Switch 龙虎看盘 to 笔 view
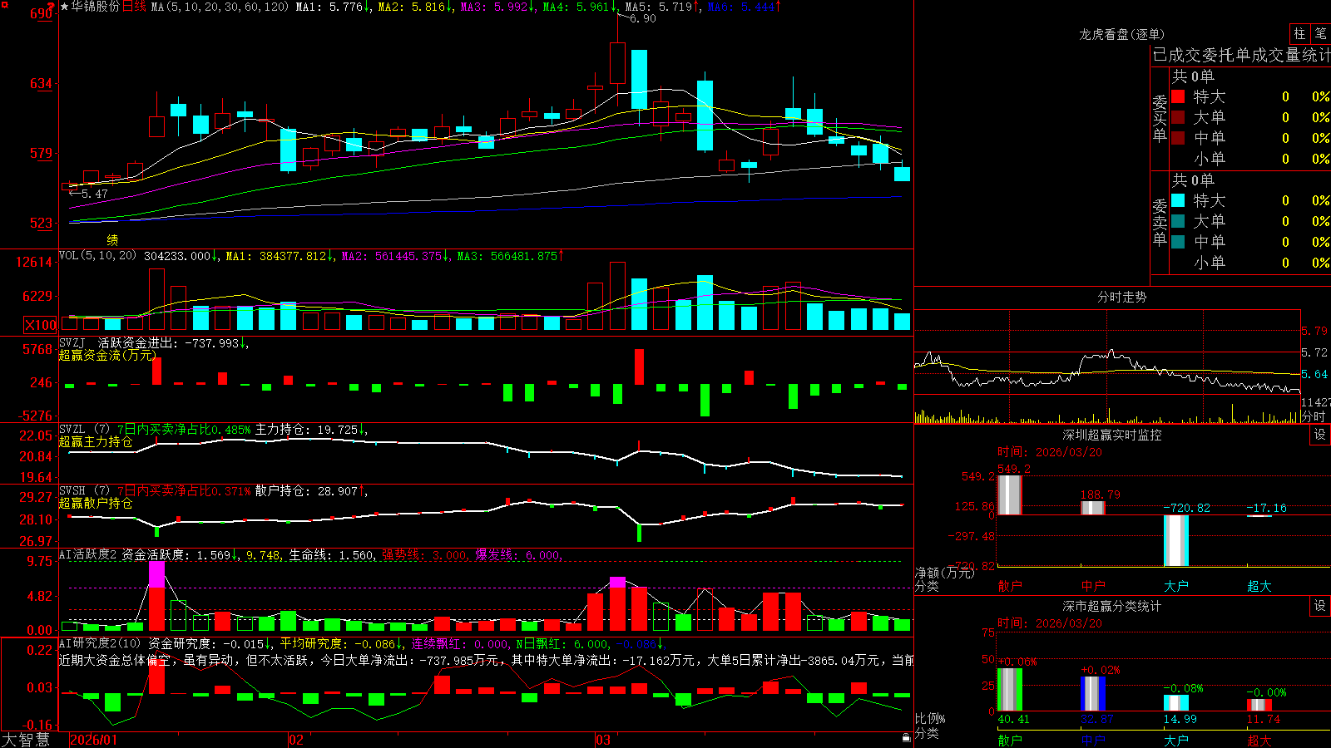 click(1320, 33)
